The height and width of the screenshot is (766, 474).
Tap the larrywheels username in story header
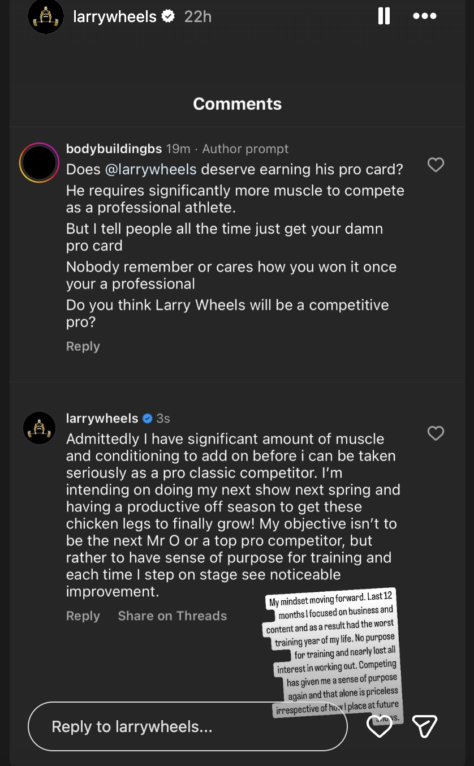pyautogui.click(x=115, y=17)
